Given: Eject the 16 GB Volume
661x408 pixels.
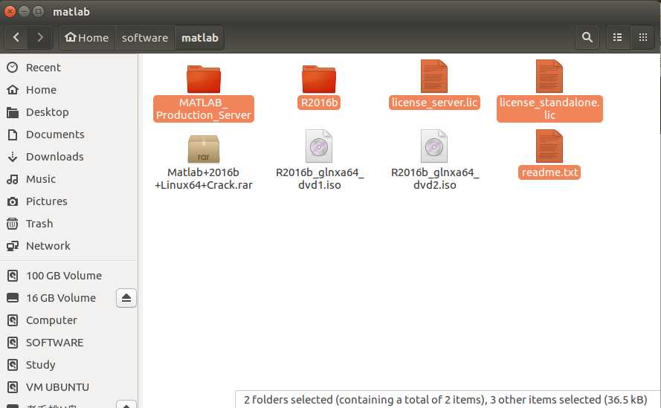Looking at the screenshot, I should (x=126, y=298).
